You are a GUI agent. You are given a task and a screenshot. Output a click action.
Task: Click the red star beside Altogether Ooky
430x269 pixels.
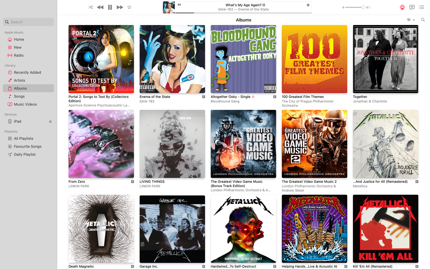click(x=253, y=97)
